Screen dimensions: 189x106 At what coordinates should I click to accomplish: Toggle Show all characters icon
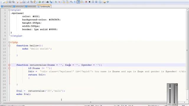(x=75, y=2)
